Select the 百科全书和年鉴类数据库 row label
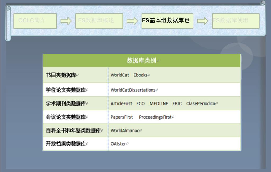This screenshot has width=271, height=172. (x=73, y=130)
